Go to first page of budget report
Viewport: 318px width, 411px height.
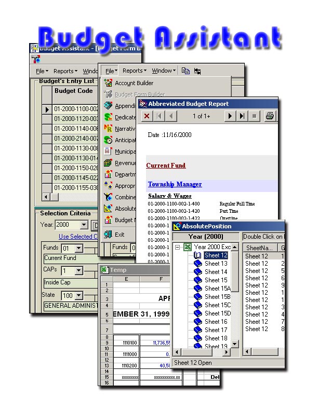(159, 116)
